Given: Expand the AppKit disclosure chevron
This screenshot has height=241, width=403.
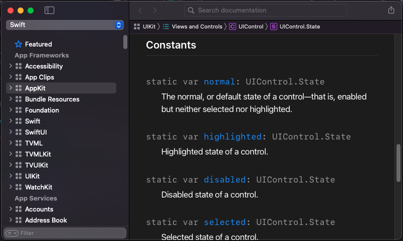Looking at the screenshot, I should (11, 88).
